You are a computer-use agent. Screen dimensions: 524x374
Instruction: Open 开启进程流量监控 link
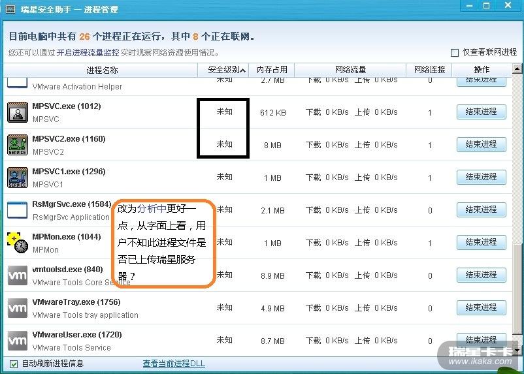[88, 53]
